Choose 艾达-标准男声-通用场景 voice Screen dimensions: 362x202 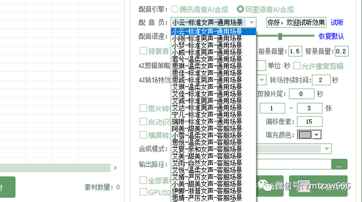coord(213,107)
